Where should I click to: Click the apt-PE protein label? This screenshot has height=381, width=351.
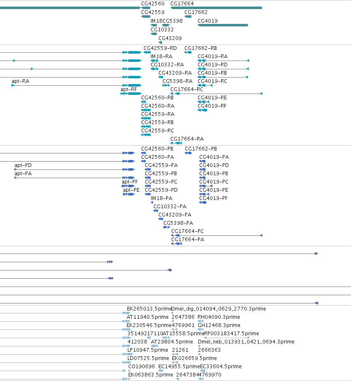click(131, 190)
